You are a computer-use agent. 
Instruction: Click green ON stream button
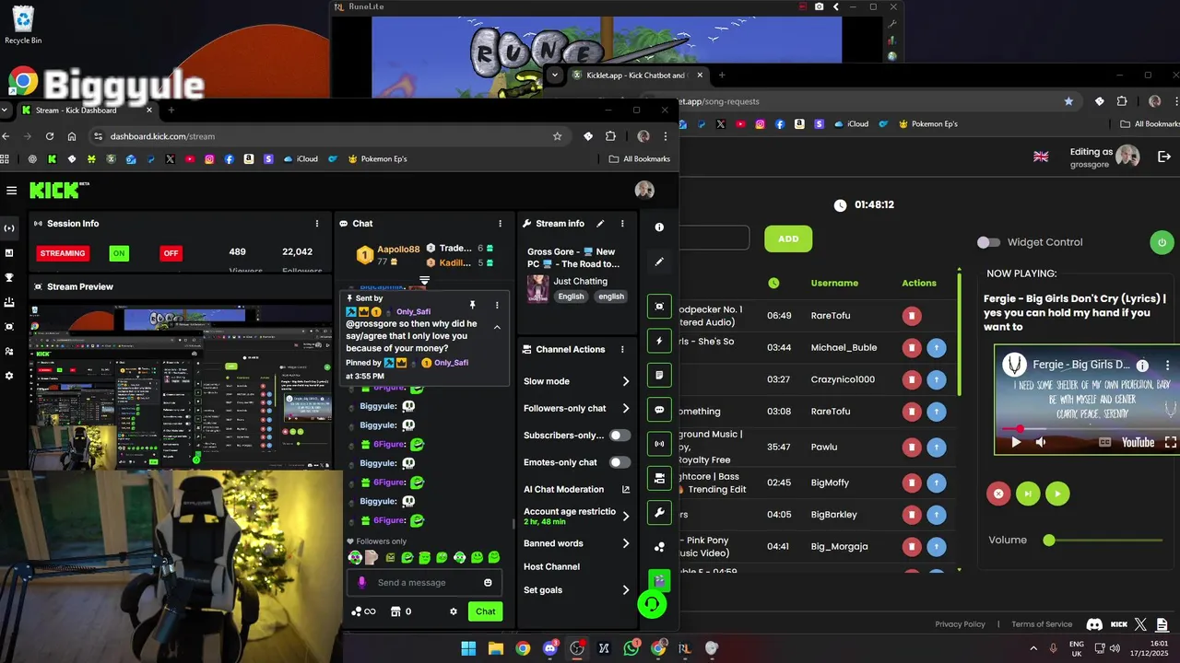119,253
